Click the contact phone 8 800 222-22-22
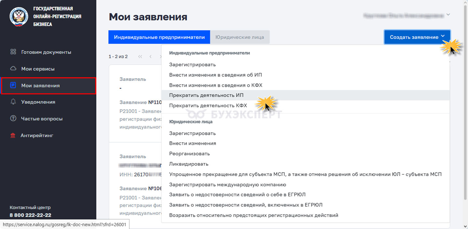Viewport: 468px width, 229px height. 30,215
